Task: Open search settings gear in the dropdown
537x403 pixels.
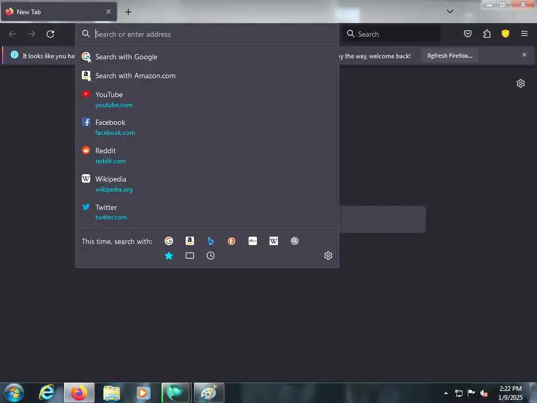Action: (x=328, y=256)
